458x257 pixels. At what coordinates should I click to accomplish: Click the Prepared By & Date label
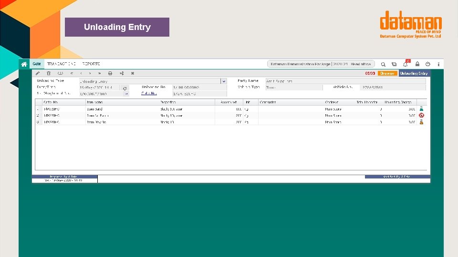[x=64, y=177]
